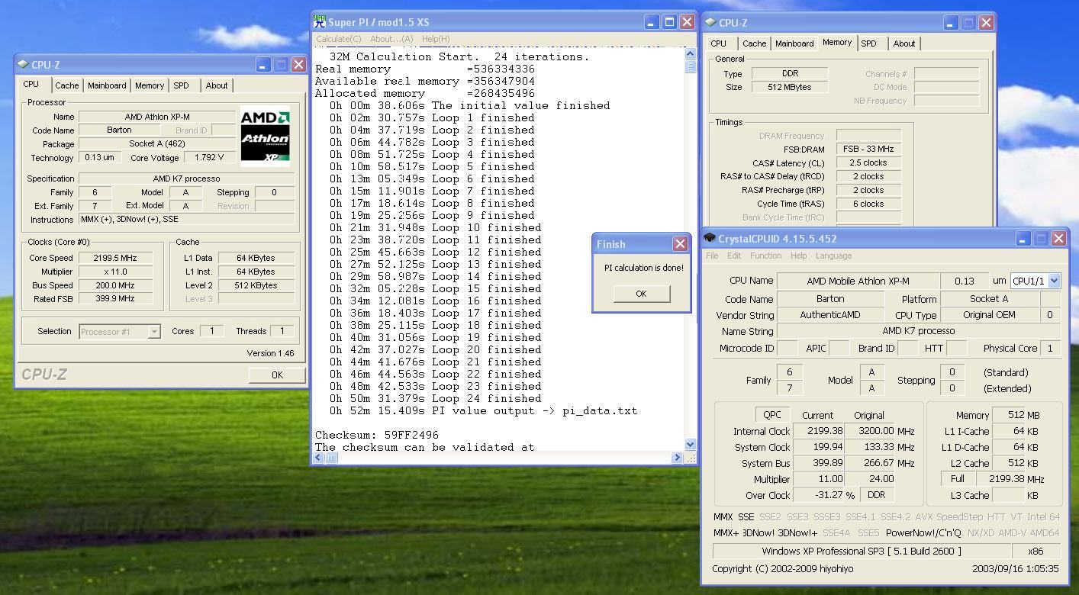The width and height of the screenshot is (1079, 595).
Task: Open About tab in right CPU-Z window
Action: (x=904, y=43)
